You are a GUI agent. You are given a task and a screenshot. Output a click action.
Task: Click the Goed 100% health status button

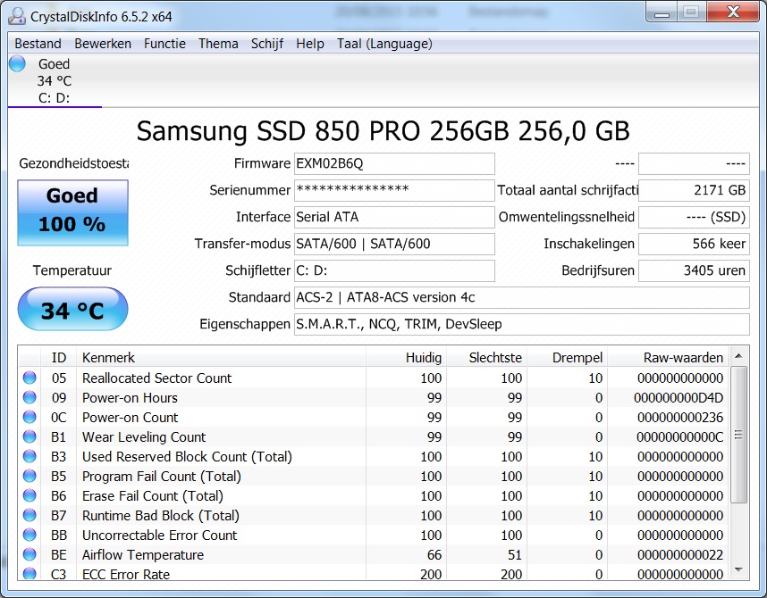click(x=72, y=212)
